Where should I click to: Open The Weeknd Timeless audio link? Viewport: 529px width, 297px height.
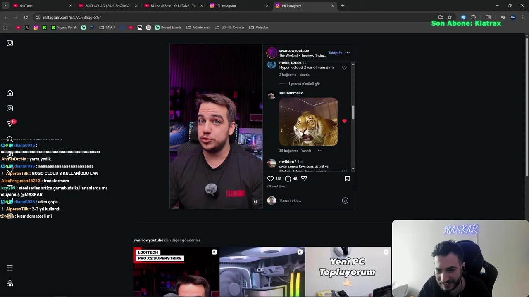[x=303, y=56]
